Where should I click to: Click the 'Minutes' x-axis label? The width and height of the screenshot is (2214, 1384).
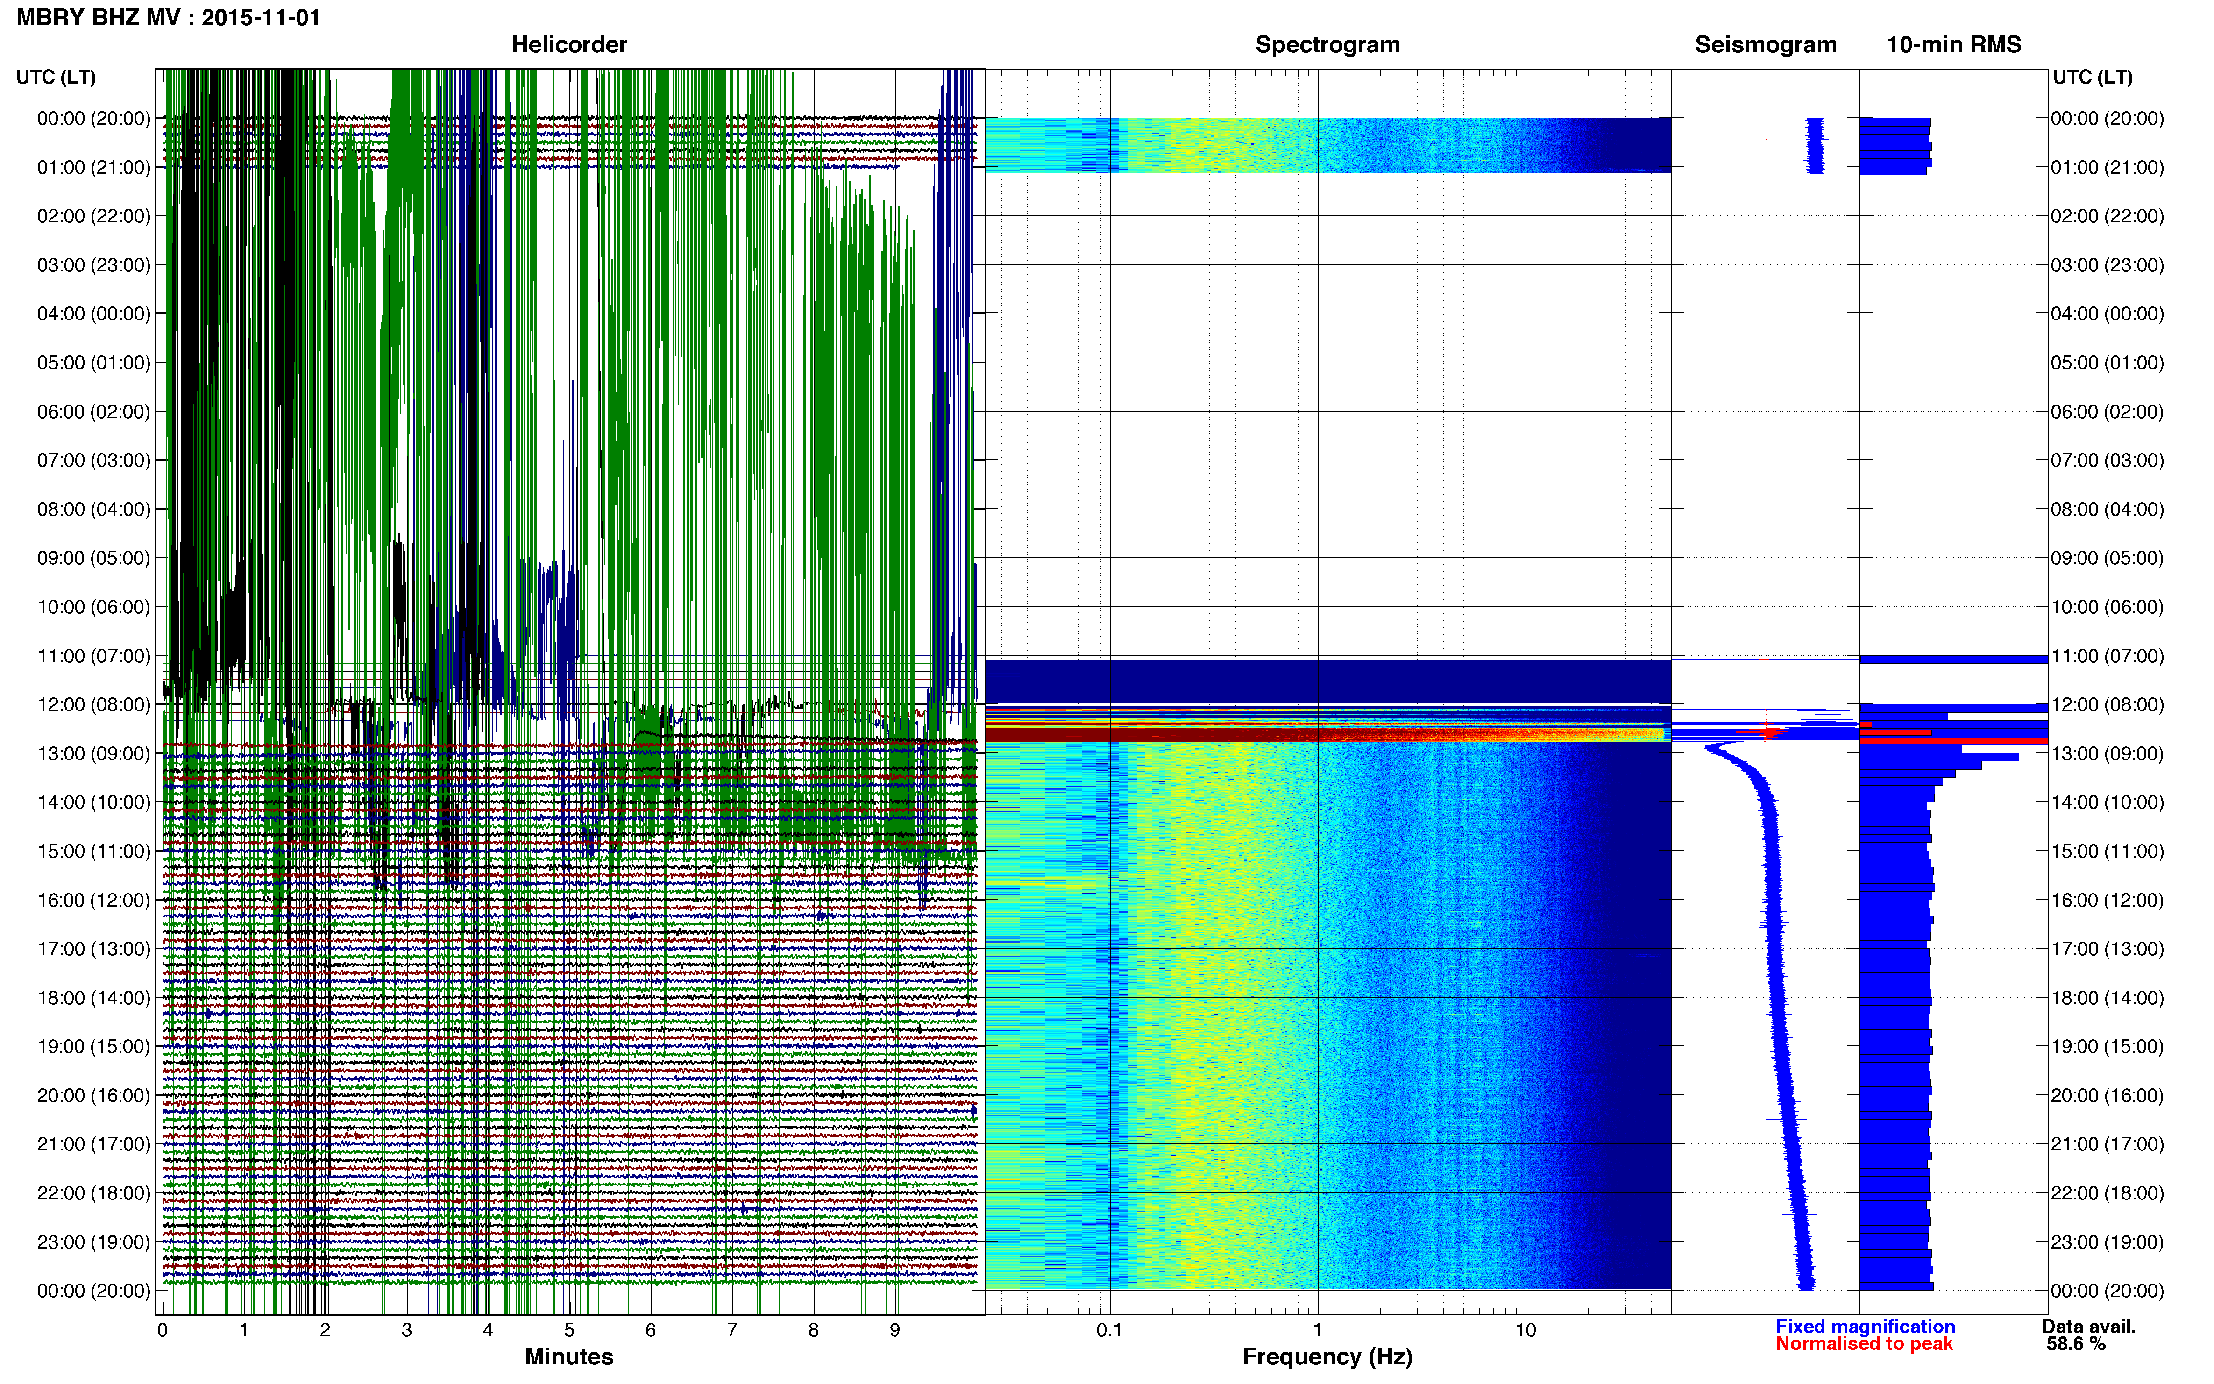coord(568,1356)
